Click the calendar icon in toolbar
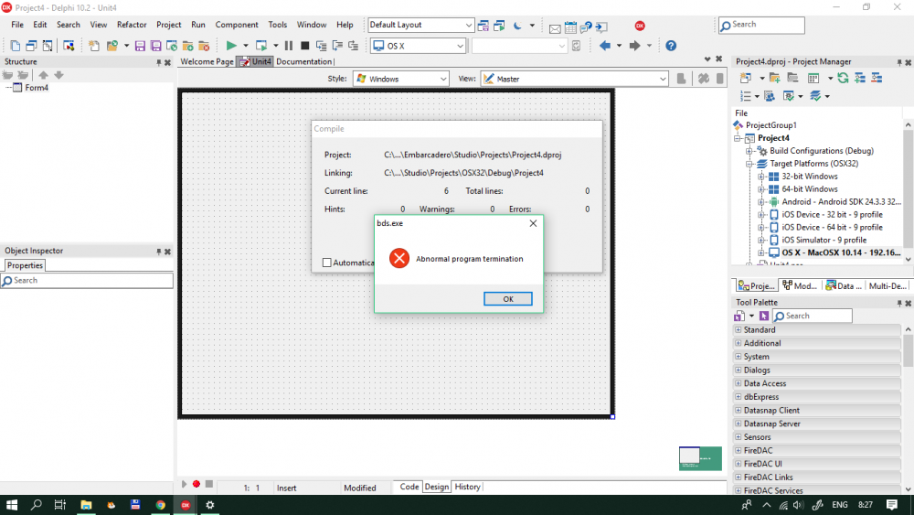Viewport: 914px width, 515px height. pos(570,27)
